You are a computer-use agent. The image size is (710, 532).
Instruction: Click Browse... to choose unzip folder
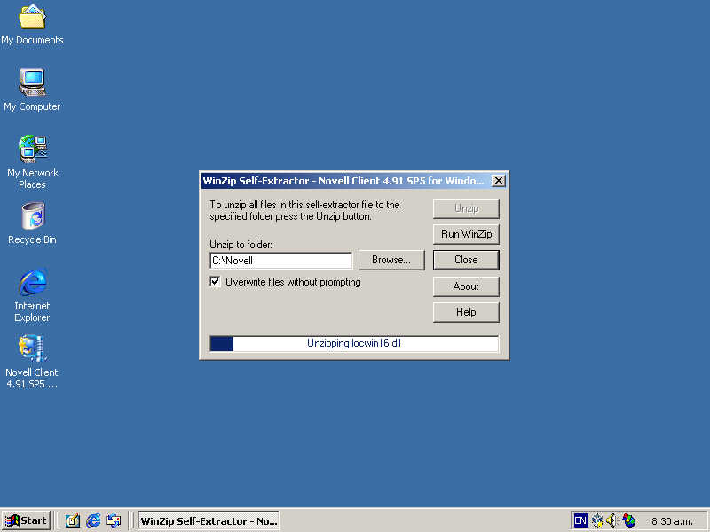391,260
